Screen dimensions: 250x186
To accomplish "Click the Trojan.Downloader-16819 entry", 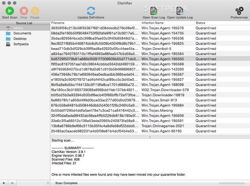I will pos(163,95).
